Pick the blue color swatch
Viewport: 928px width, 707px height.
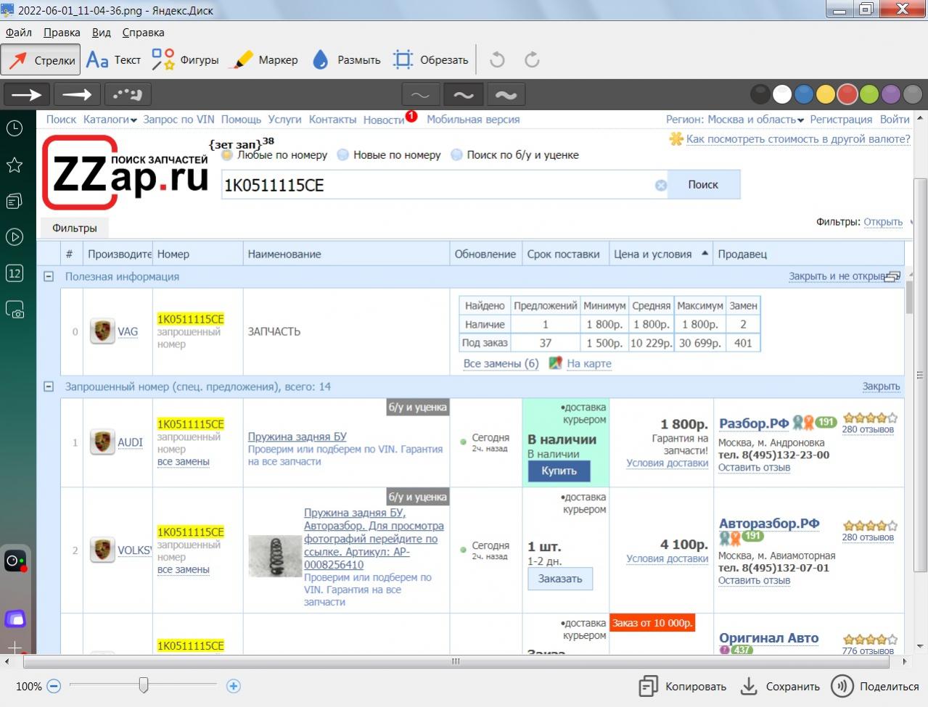[804, 94]
